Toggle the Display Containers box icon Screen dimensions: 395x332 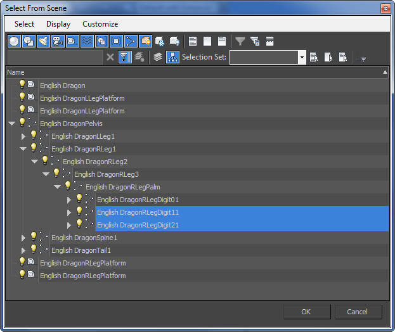[145, 41]
